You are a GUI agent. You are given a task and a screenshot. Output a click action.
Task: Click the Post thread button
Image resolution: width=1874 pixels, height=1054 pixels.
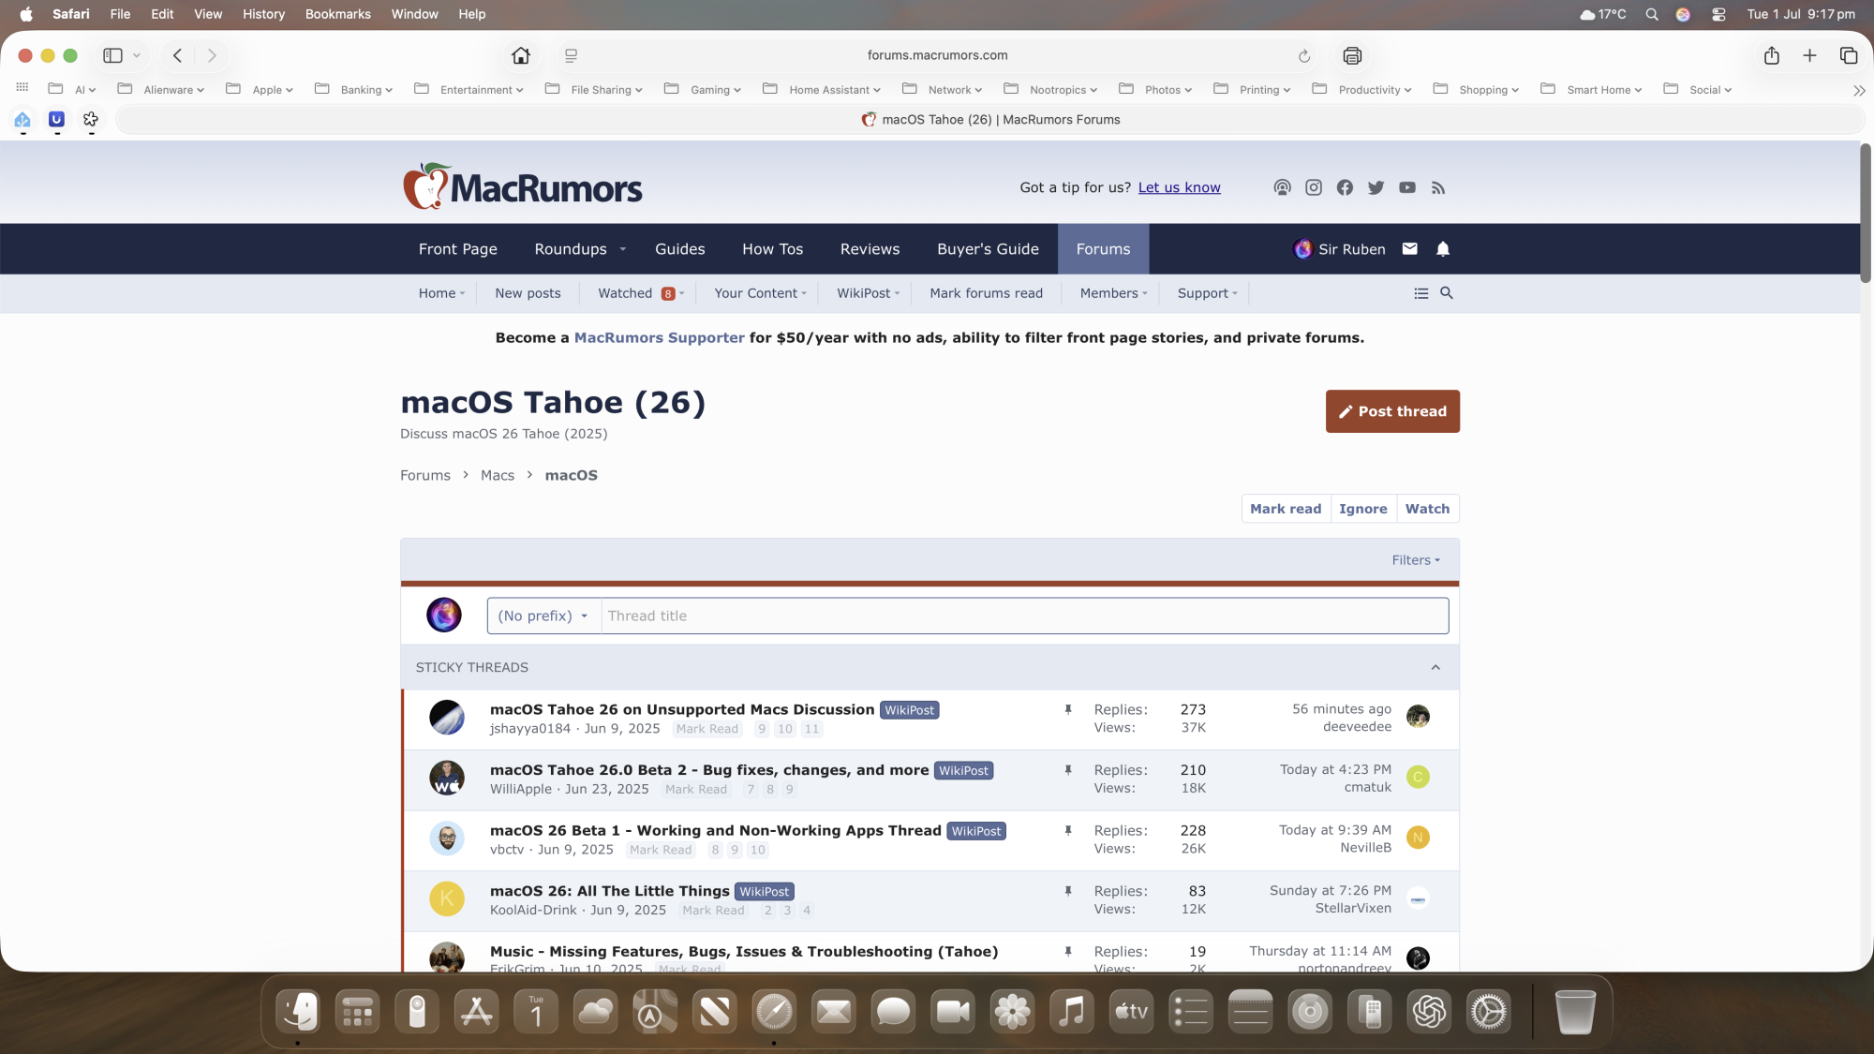click(x=1392, y=411)
